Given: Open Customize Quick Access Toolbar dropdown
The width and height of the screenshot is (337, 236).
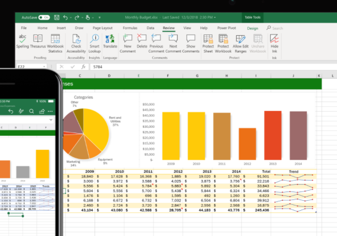Looking at the screenshot, I should (x=99, y=18).
